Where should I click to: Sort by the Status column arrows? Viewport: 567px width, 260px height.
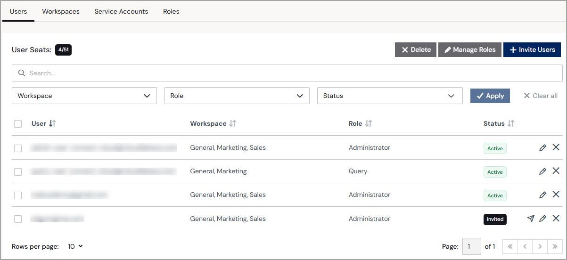point(511,123)
